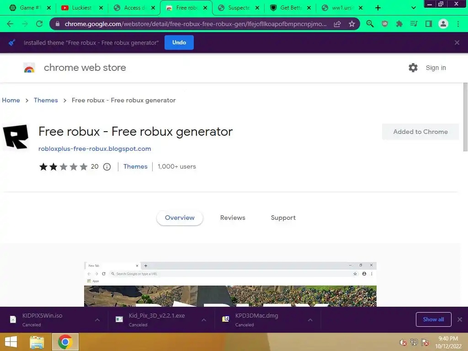Expand options for KIDPIX5Win.iso download

coord(97,320)
